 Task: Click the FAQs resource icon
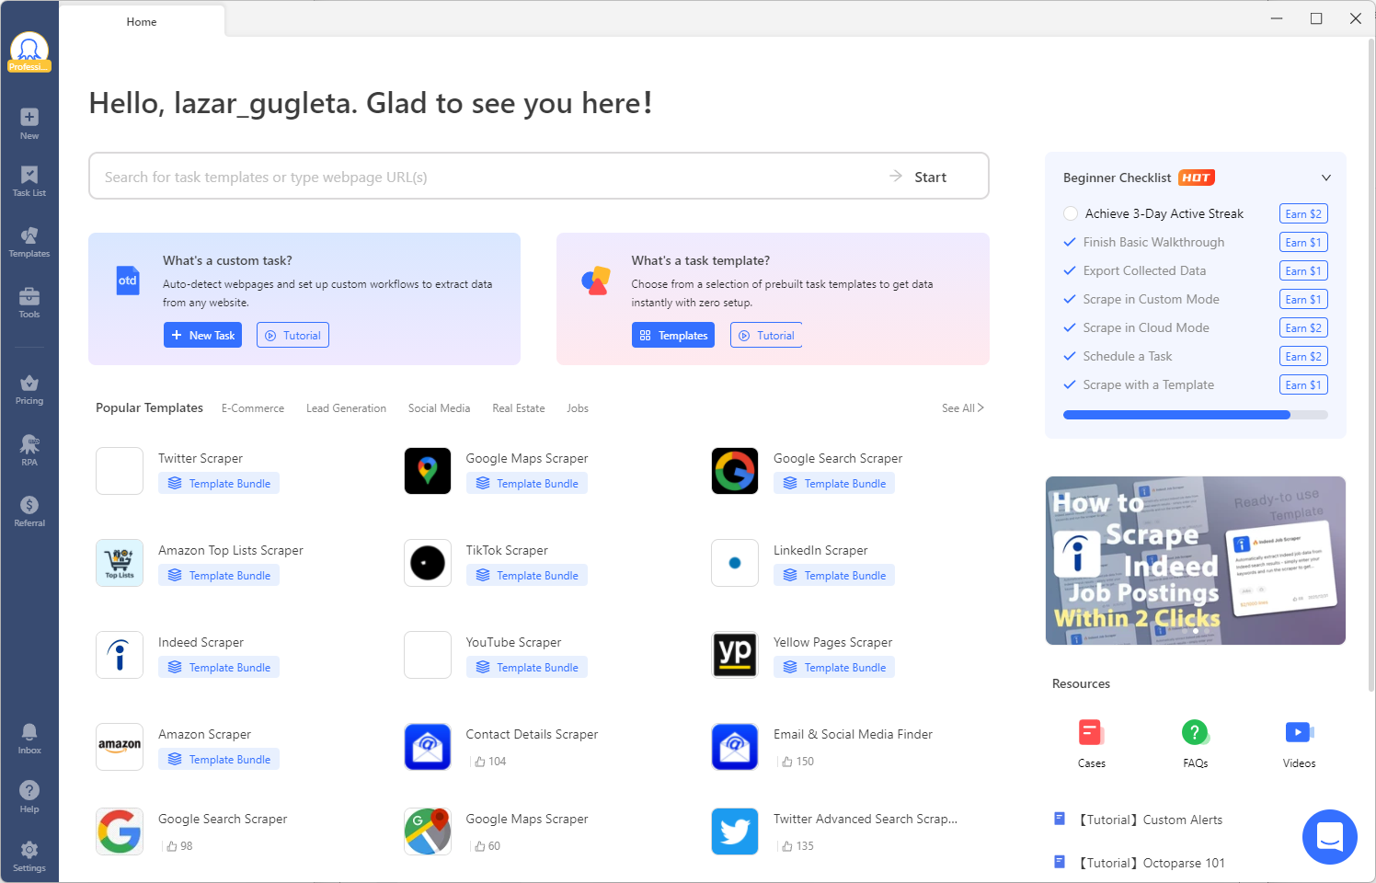pos(1195,733)
